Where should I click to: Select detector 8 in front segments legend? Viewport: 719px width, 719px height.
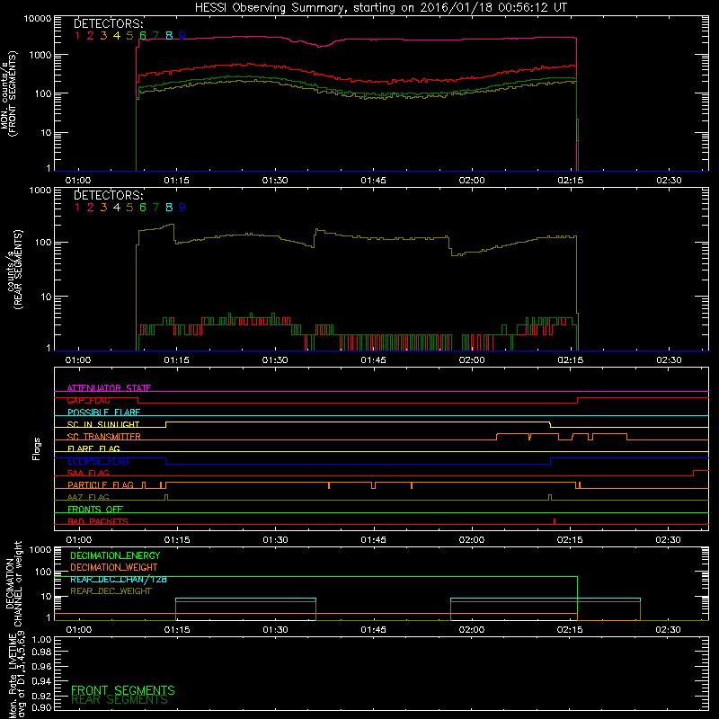click(x=169, y=35)
